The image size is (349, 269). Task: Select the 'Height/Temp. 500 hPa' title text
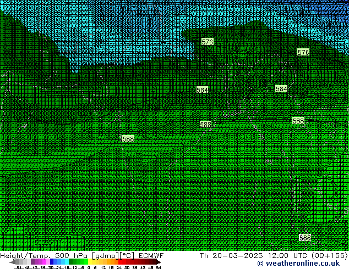click(43, 256)
